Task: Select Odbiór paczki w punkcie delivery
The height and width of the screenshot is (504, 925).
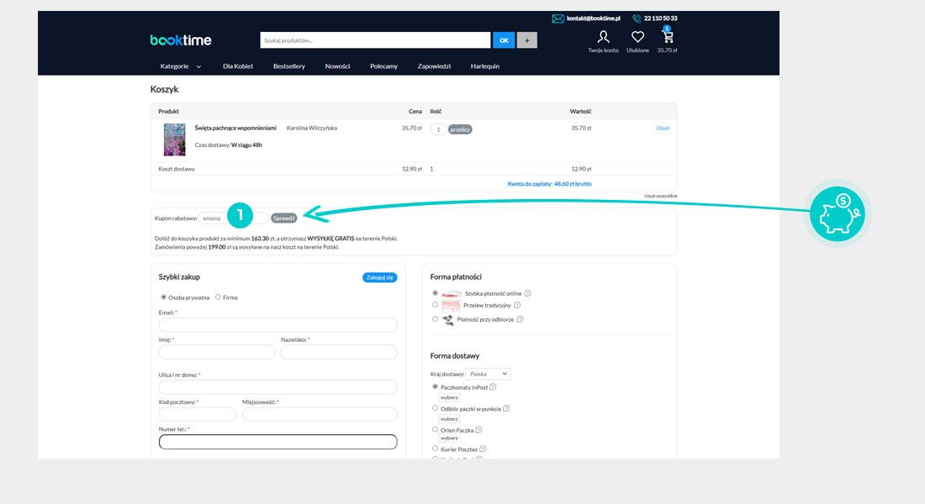Action: pyautogui.click(x=436, y=408)
